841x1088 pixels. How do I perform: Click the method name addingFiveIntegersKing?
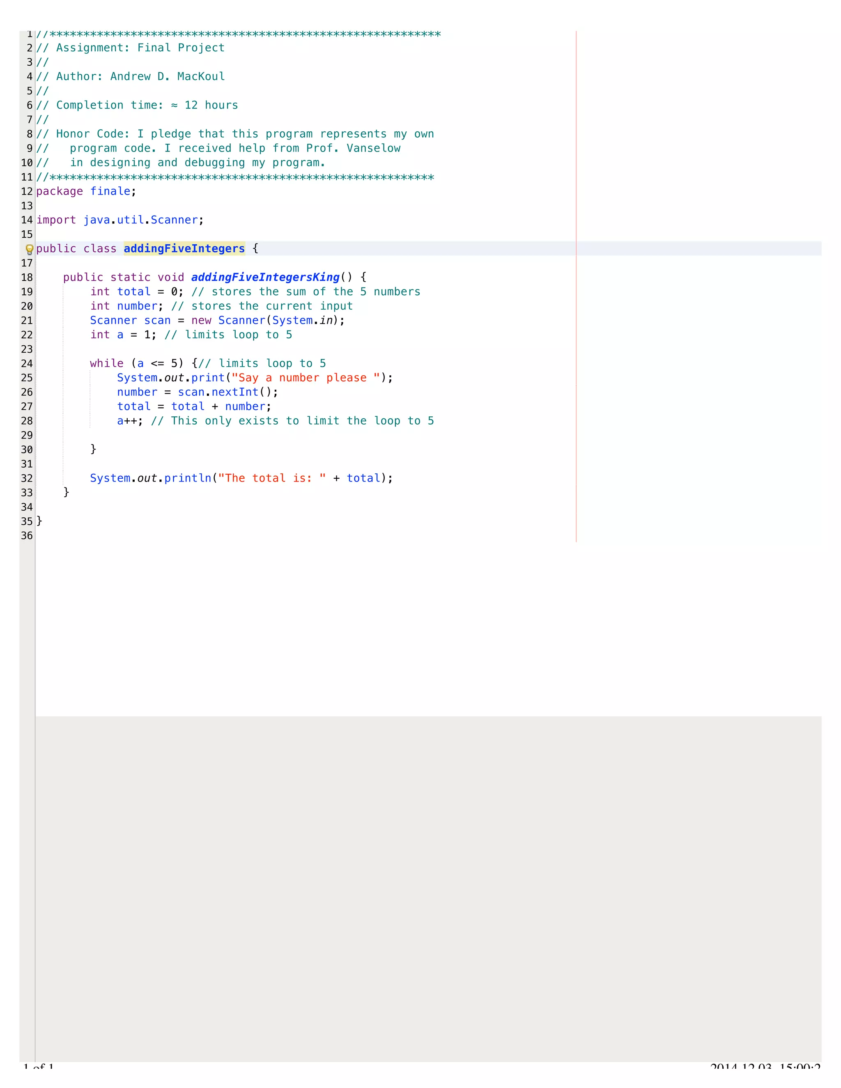[265, 278]
